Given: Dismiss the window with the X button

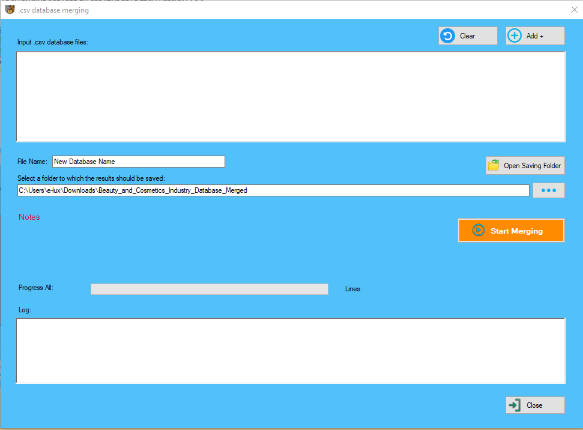Looking at the screenshot, I should click(x=574, y=10).
